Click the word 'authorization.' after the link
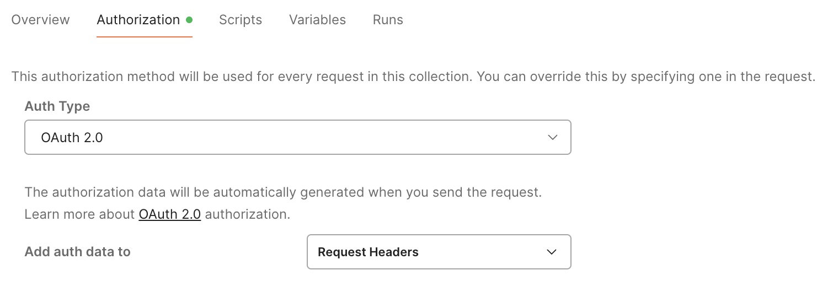 pos(247,214)
